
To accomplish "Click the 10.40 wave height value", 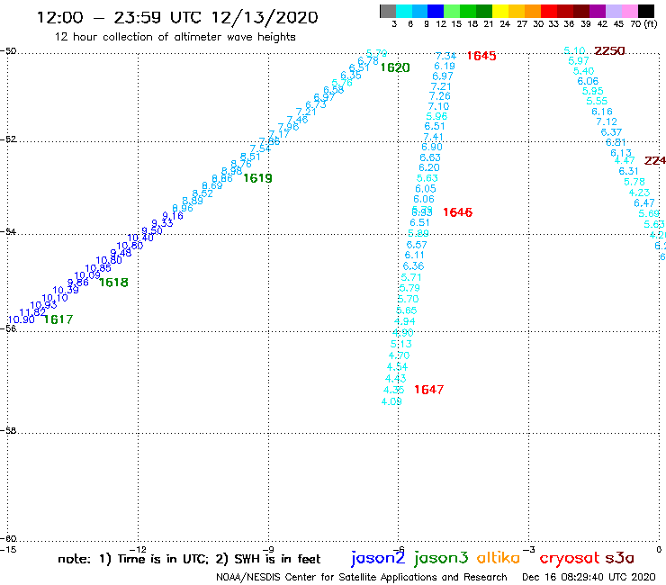I will tap(140, 238).
